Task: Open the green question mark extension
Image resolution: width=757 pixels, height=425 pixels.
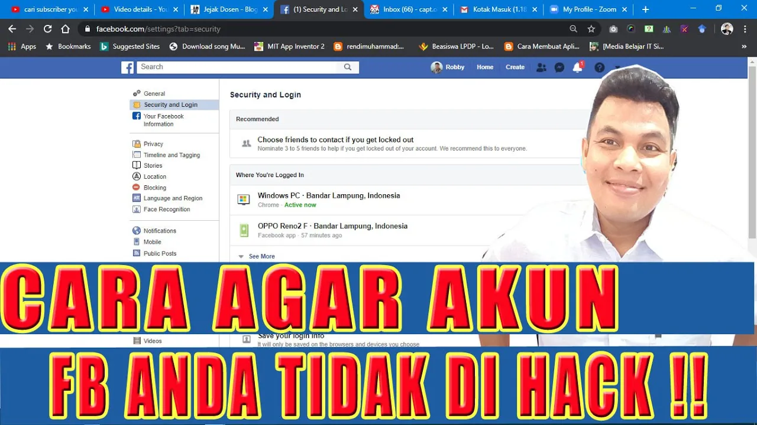Action: click(x=649, y=29)
